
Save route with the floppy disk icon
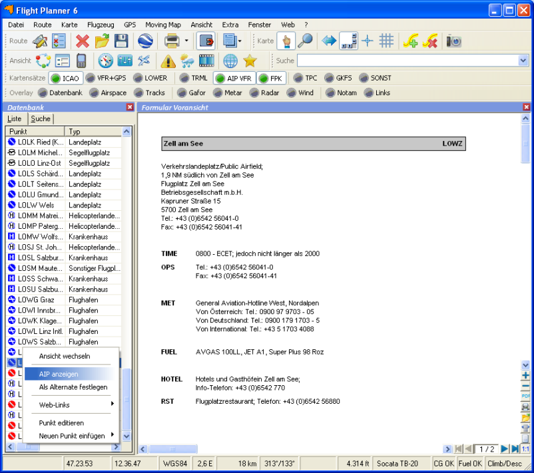(121, 41)
